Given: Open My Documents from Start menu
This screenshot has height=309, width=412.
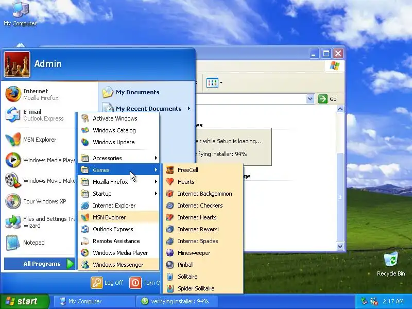Looking at the screenshot, I should coord(147,92).
